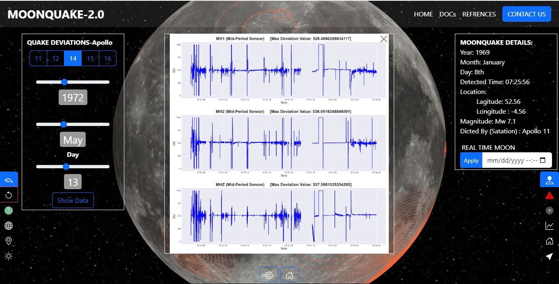Click the red warning triangle icon
The image size is (559, 284).
click(550, 195)
